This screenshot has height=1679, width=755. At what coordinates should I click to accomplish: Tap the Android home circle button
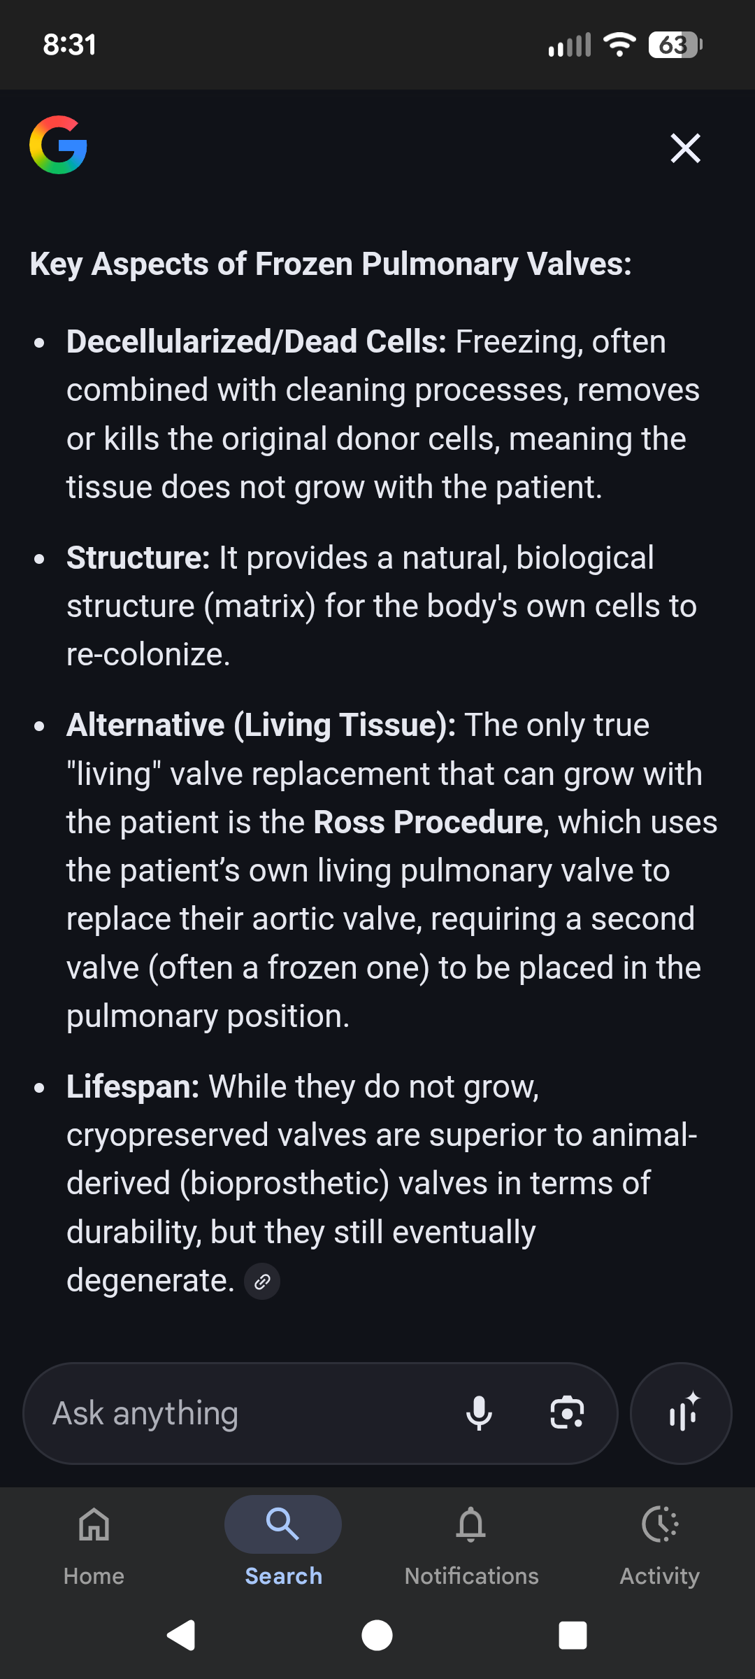tap(377, 1636)
